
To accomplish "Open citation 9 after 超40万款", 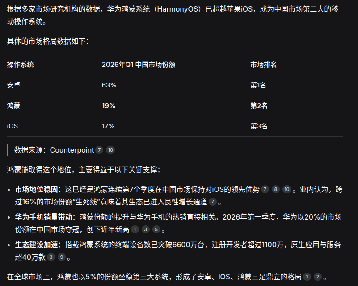I will pyautogui.click(x=62, y=257).
